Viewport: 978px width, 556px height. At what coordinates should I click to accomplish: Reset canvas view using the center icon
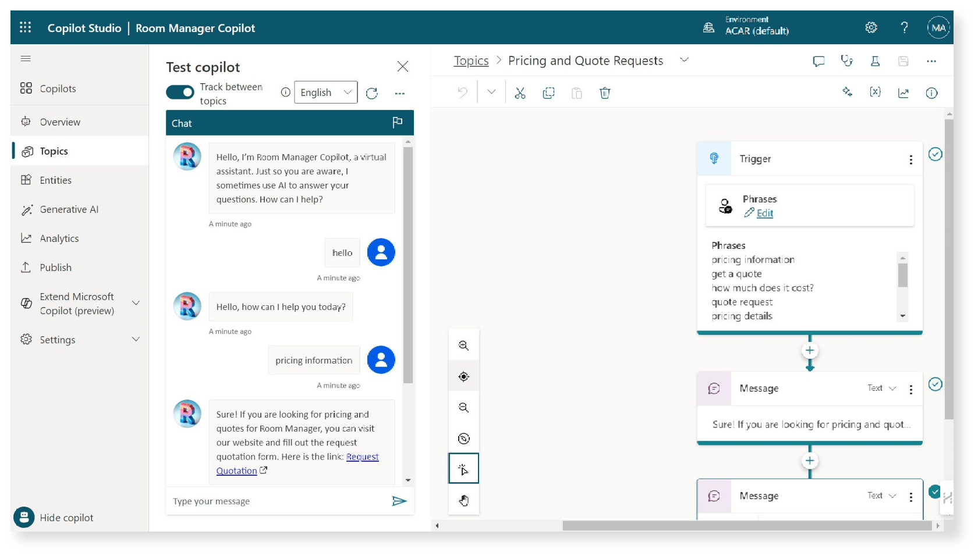[463, 376]
